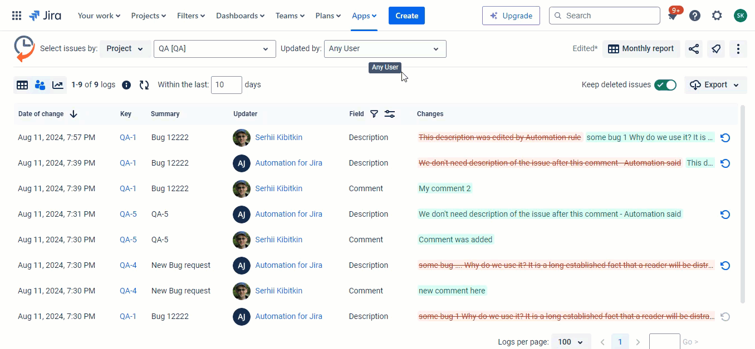Switch to the grid view icon

(22, 84)
